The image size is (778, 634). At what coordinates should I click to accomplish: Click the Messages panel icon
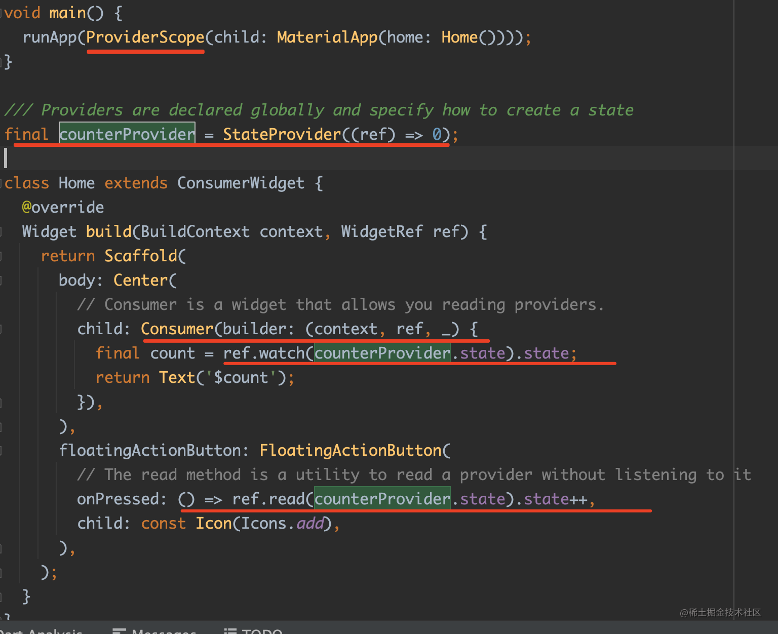(x=119, y=631)
